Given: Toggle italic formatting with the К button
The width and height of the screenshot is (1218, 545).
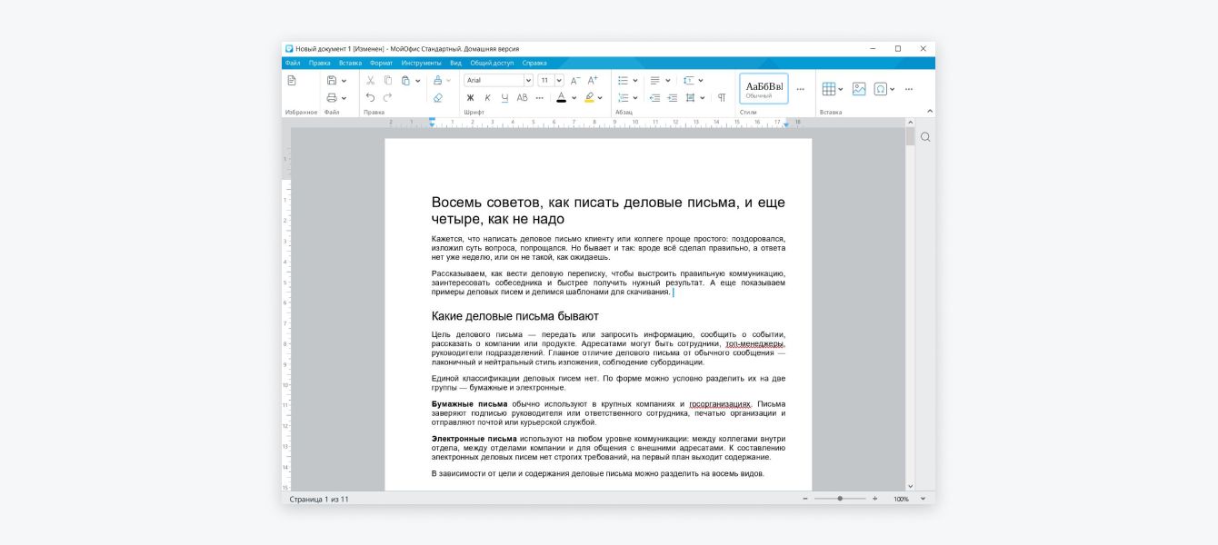Looking at the screenshot, I should tap(487, 97).
